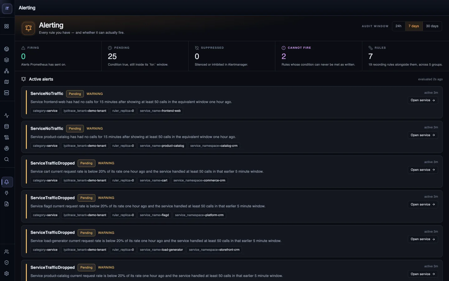This screenshot has width=449, height=281.
Task: Click the Pending count 25 stat
Action: click(x=112, y=57)
